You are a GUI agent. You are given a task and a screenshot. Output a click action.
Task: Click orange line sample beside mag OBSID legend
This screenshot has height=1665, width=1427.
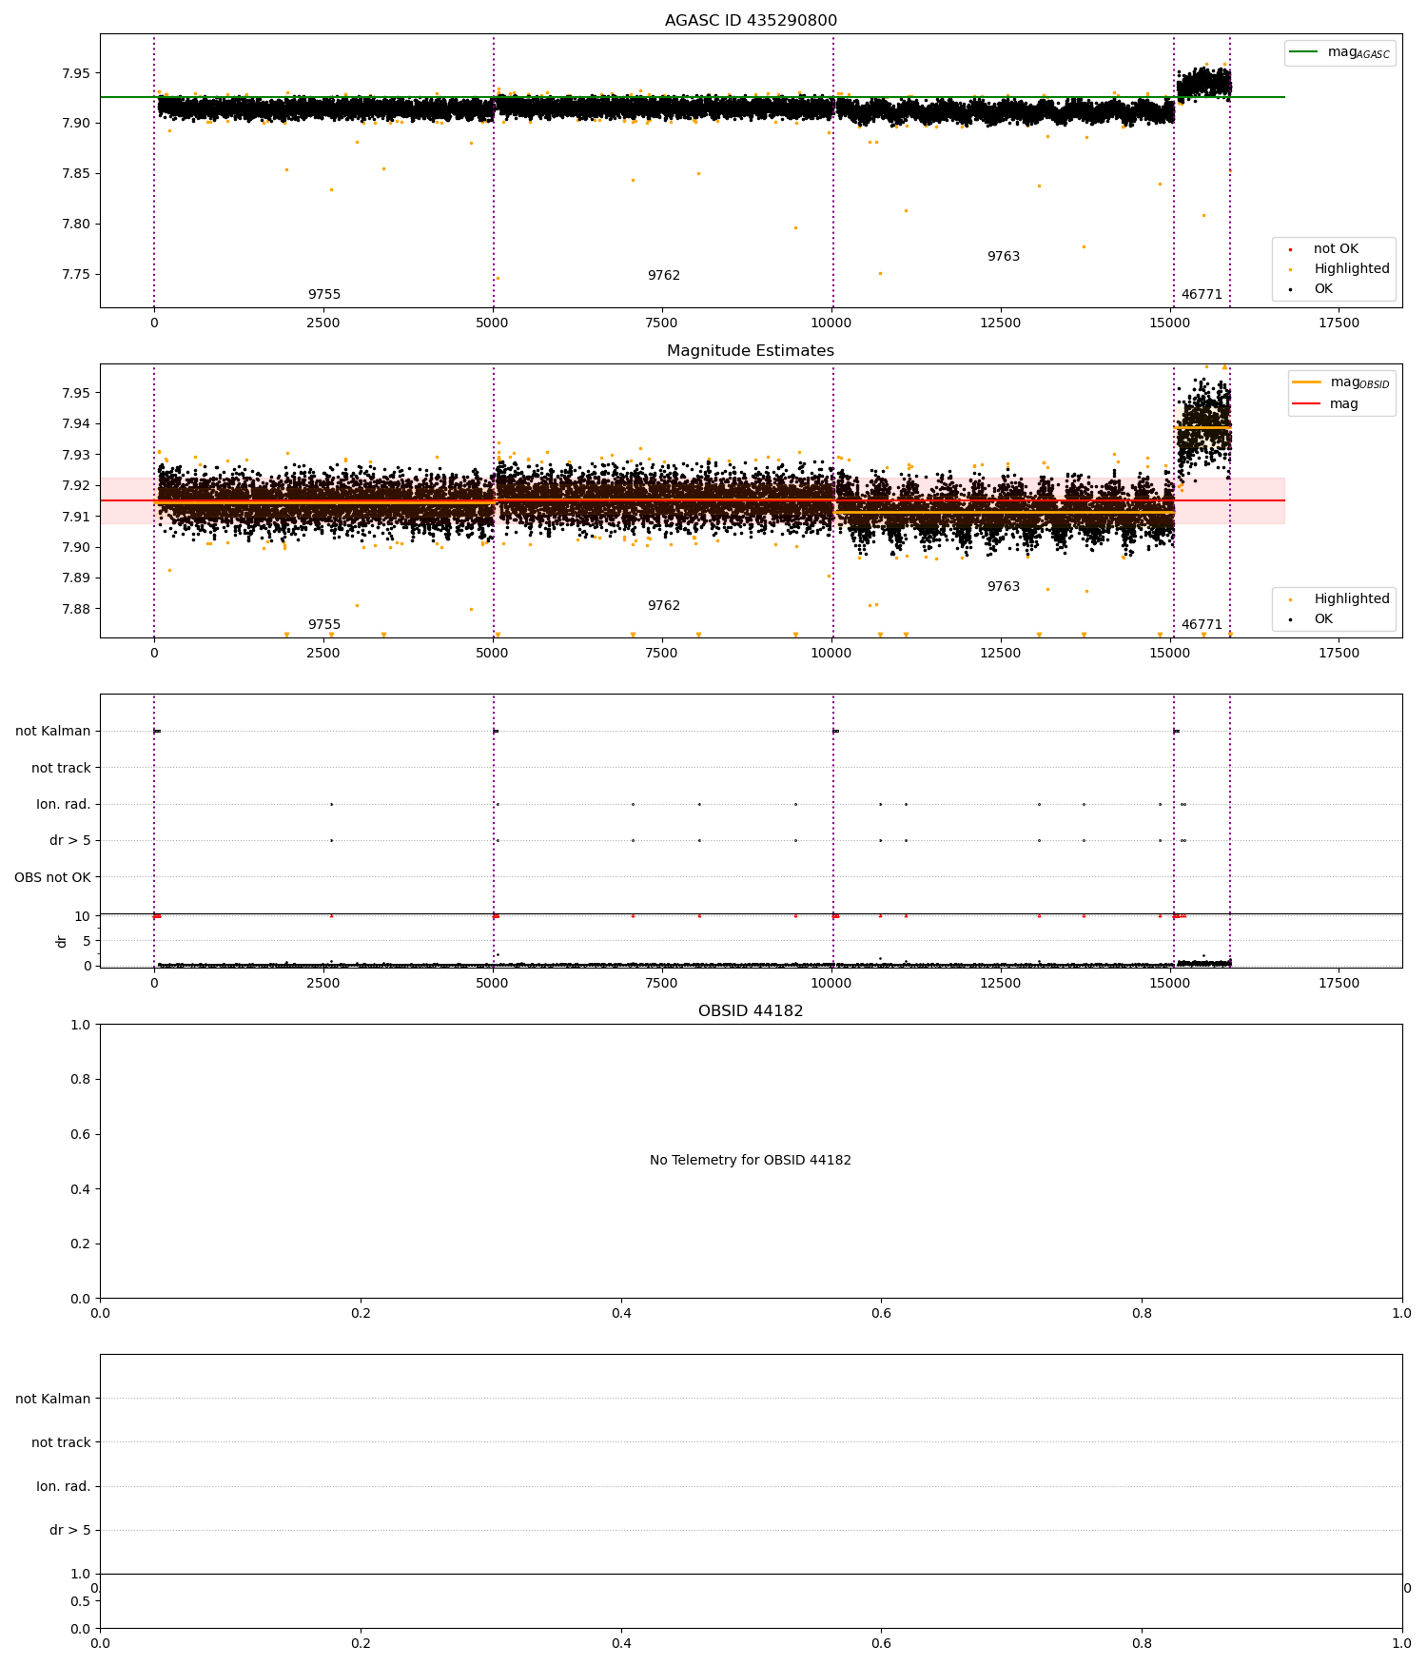coord(1307,382)
